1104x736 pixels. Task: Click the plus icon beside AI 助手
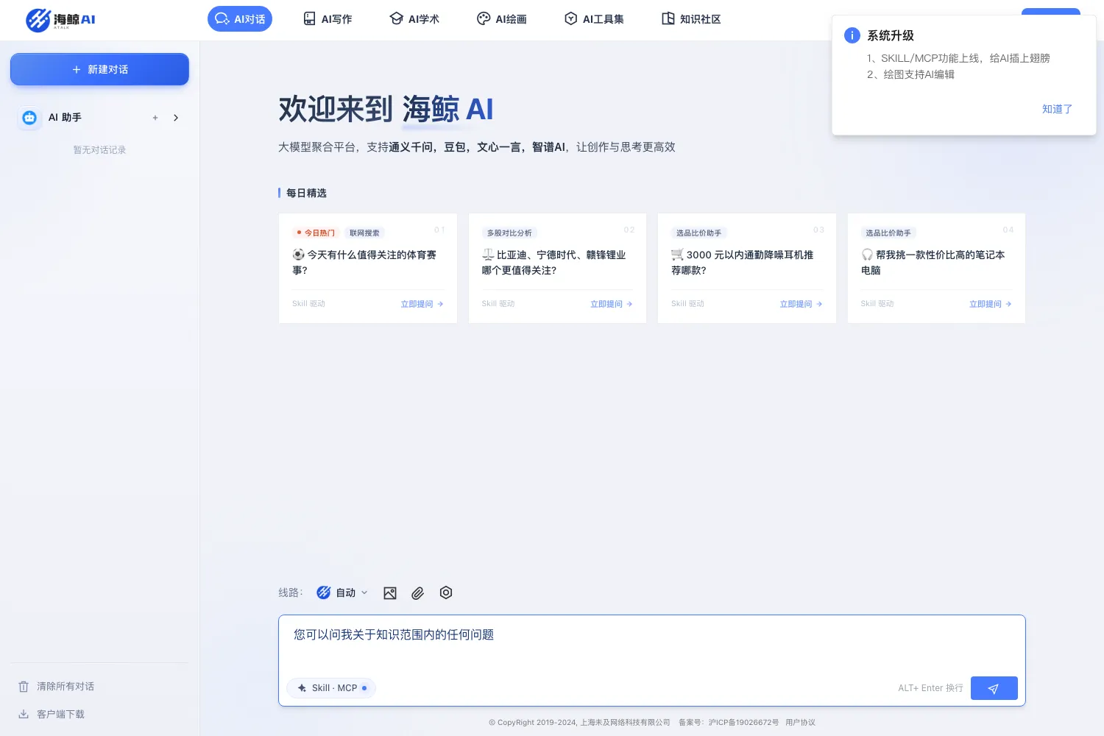pos(155,118)
